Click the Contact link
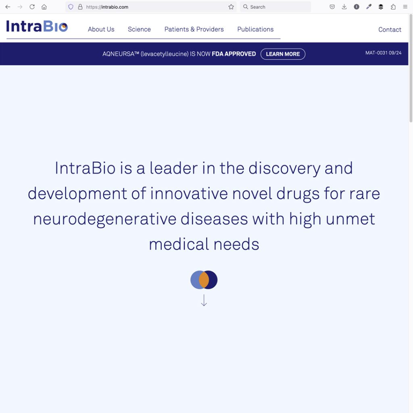Screen dimensions: 413x413 point(390,29)
